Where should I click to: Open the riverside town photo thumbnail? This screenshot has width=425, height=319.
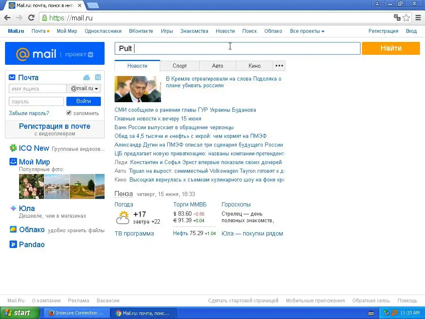56,186
